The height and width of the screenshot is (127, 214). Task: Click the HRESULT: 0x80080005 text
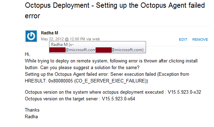49,81
